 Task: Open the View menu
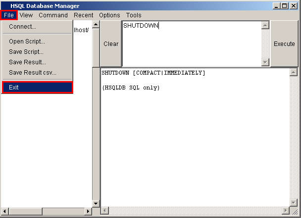[26, 15]
